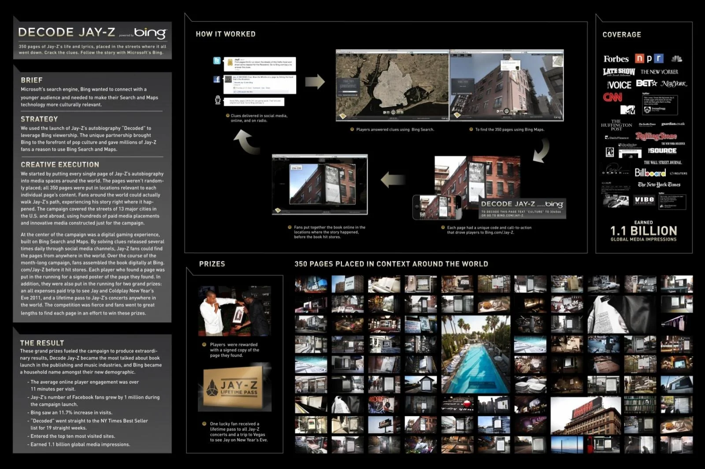The image size is (705, 469).
Task: Click the red CNN logo
Action: [x=612, y=97]
